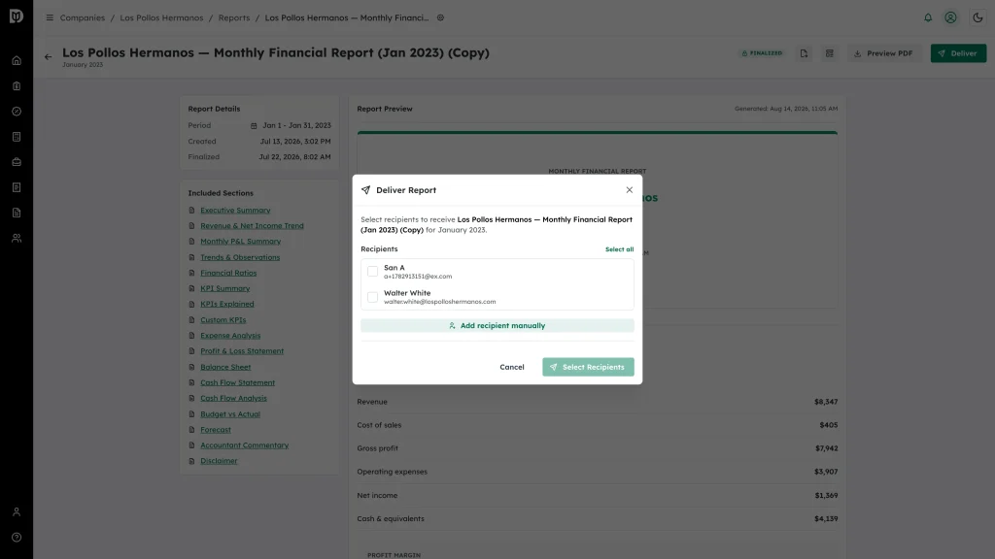995x559 pixels.
Task: Click the Disclaimer page icon
Action: pyautogui.click(x=191, y=461)
